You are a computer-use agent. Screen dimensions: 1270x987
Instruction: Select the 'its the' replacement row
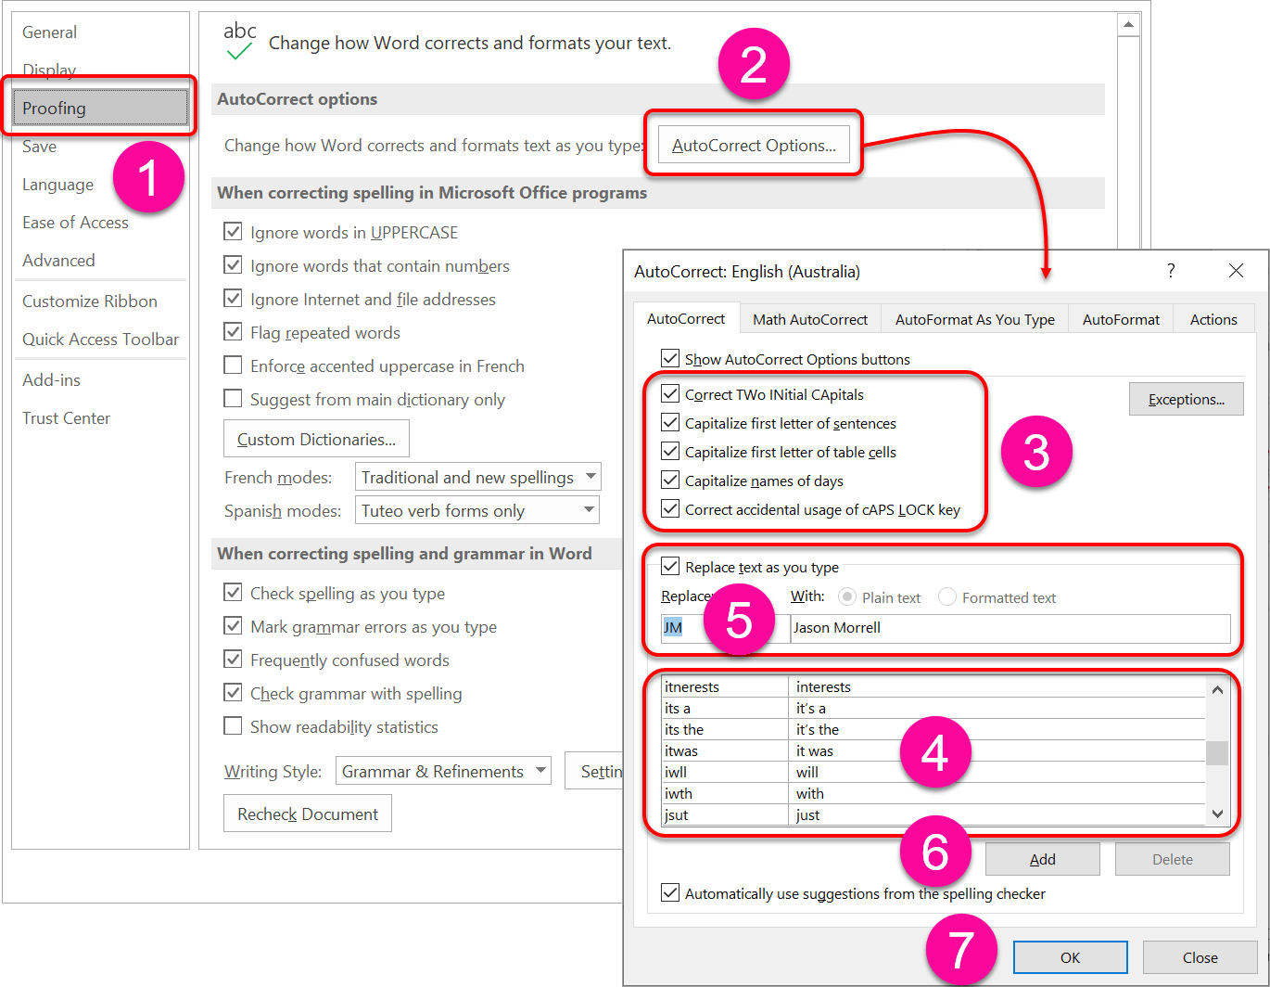[x=933, y=730]
